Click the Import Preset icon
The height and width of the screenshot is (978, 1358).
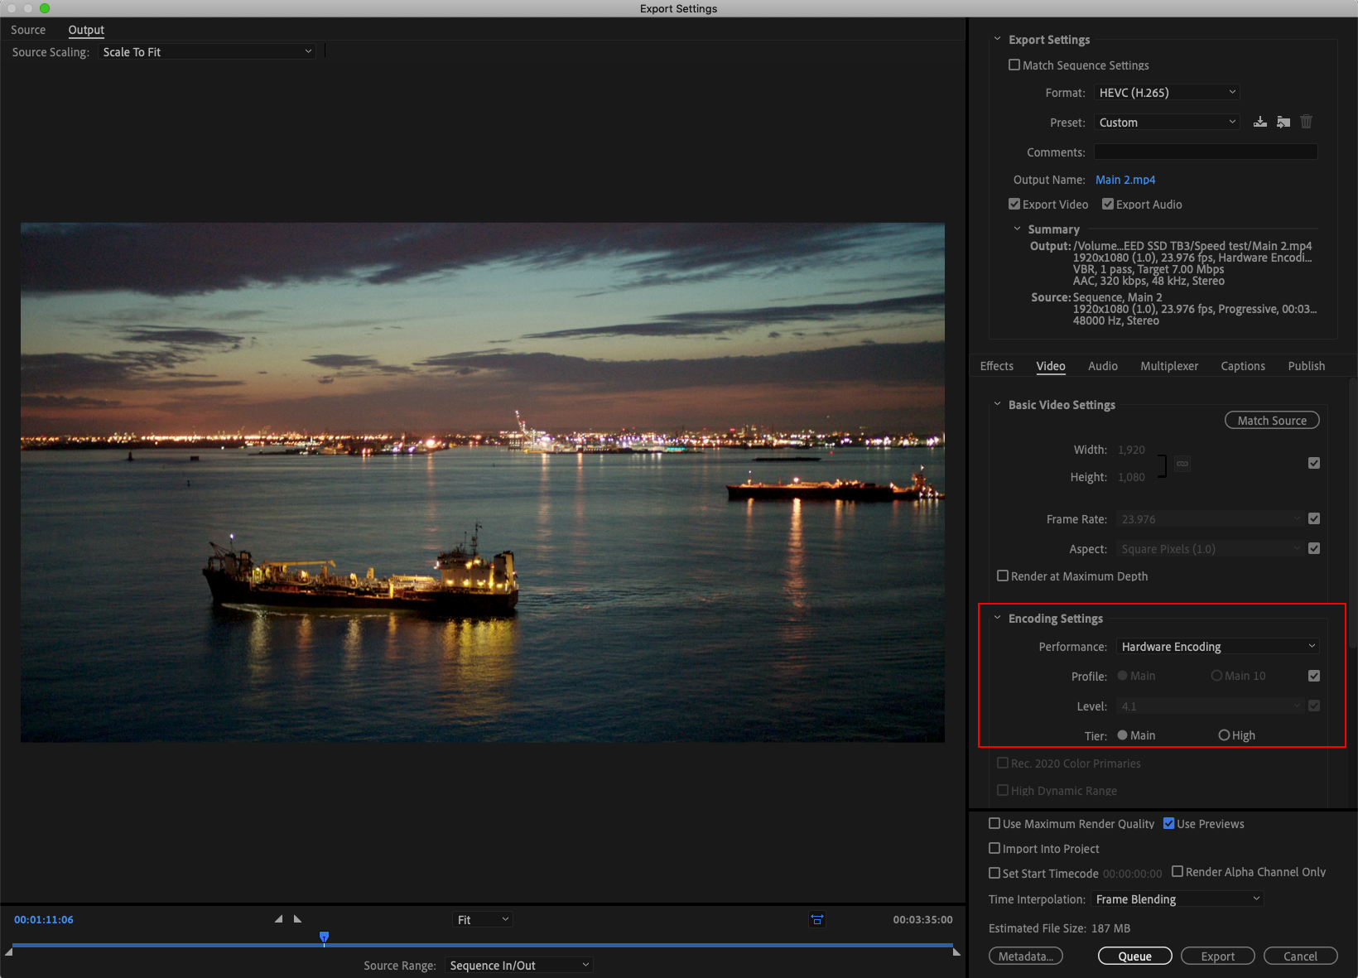[x=1283, y=122]
